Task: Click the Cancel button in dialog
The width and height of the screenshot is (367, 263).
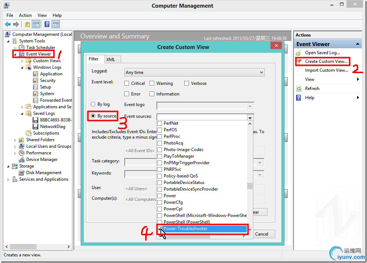Action: click(x=262, y=234)
